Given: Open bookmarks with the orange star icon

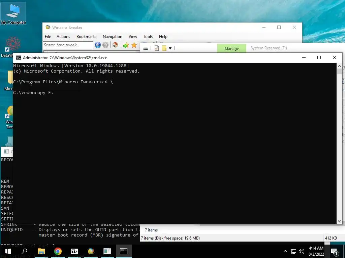Looking at the screenshot, I should [x=134, y=45].
